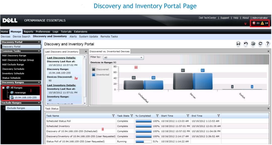Open the Extensions menu
Viewport: 272px width, 145px height.
pyautogui.click(x=81, y=31)
